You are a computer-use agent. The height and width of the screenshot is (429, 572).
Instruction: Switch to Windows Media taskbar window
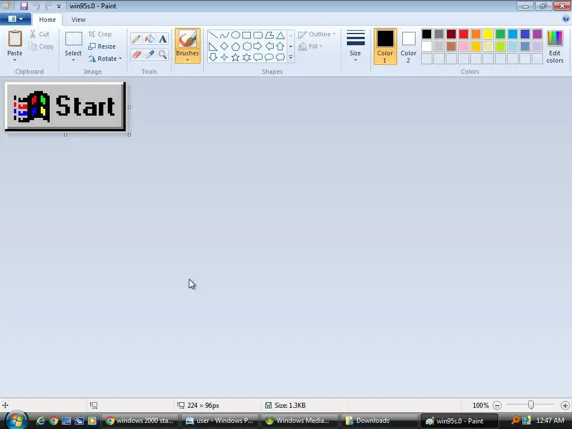pyautogui.click(x=299, y=421)
